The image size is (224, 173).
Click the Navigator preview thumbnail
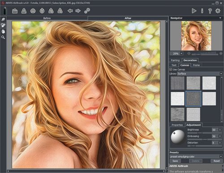pos(196,36)
